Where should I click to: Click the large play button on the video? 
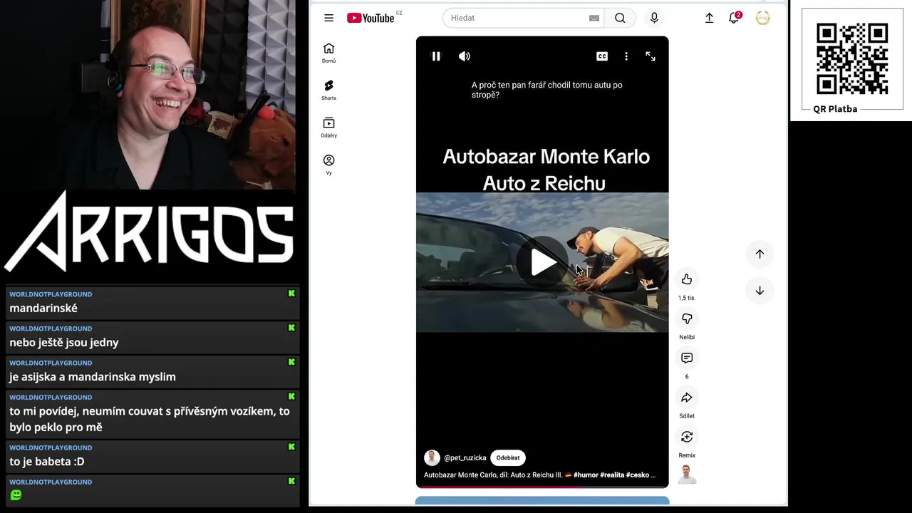coord(543,262)
